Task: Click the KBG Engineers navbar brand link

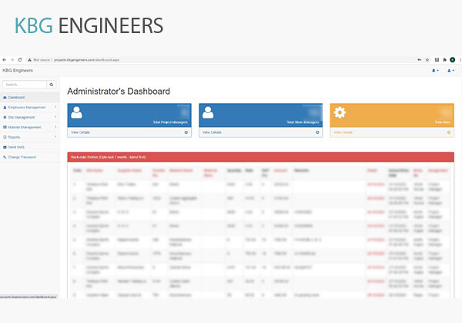Action: click(x=18, y=70)
